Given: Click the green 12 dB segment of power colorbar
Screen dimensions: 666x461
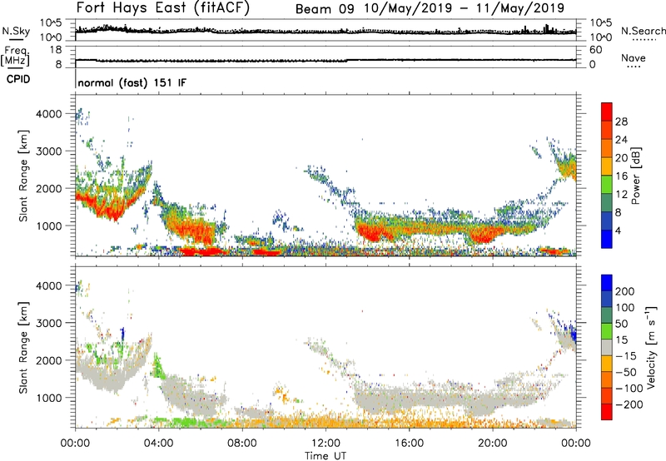Looking at the screenshot, I should click(607, 184).
